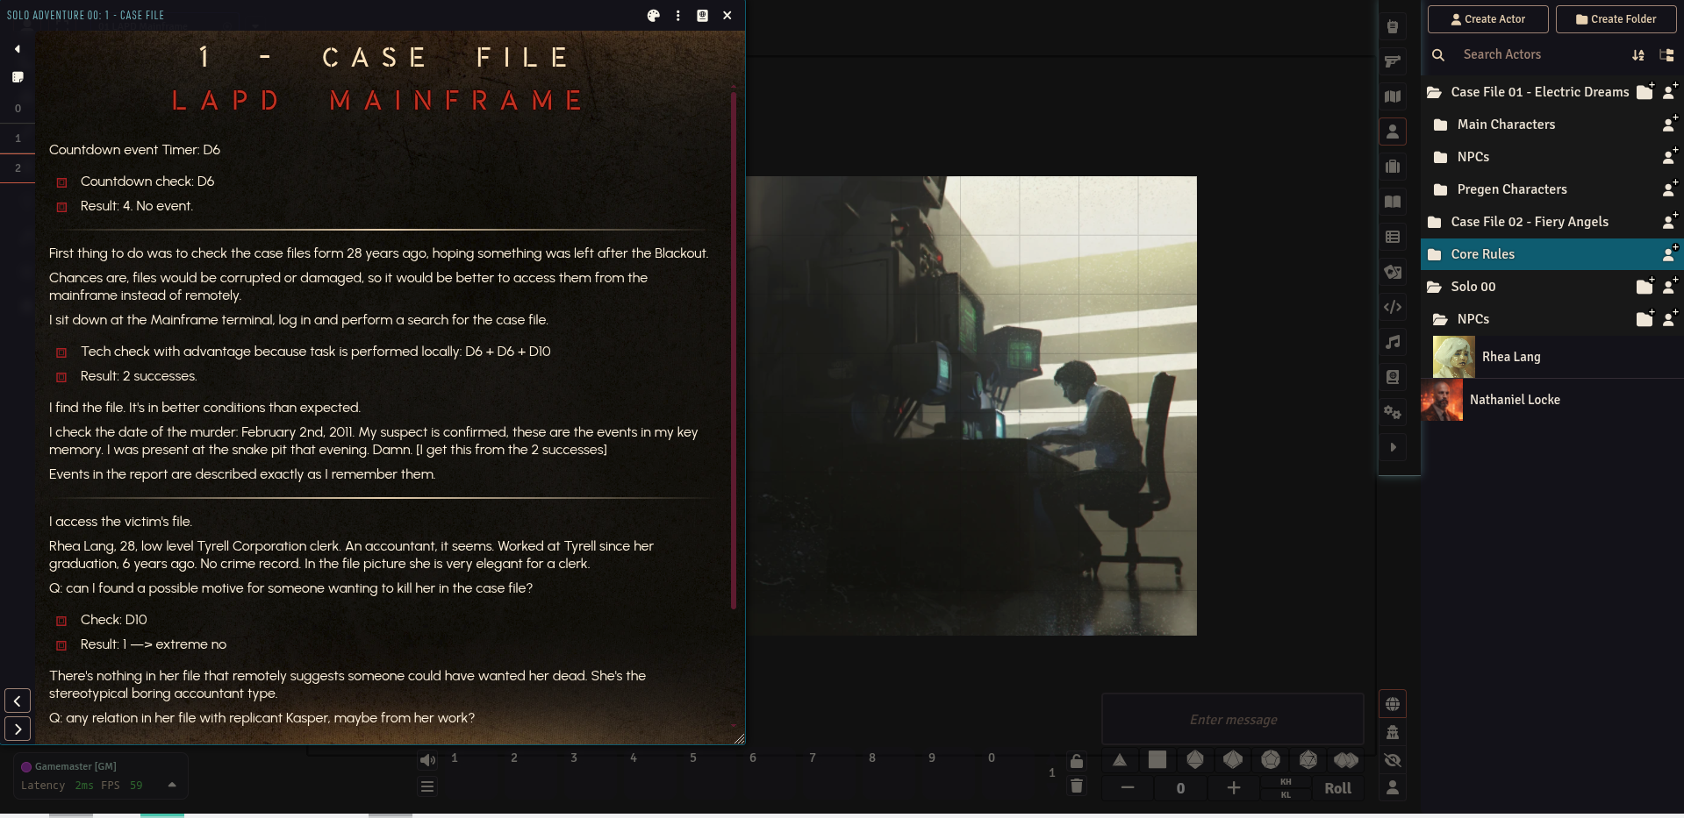Toggle the hotbar lock padlock
Image resolution: width=1684 pixels, height=818 pixels.
point(1077,760)
